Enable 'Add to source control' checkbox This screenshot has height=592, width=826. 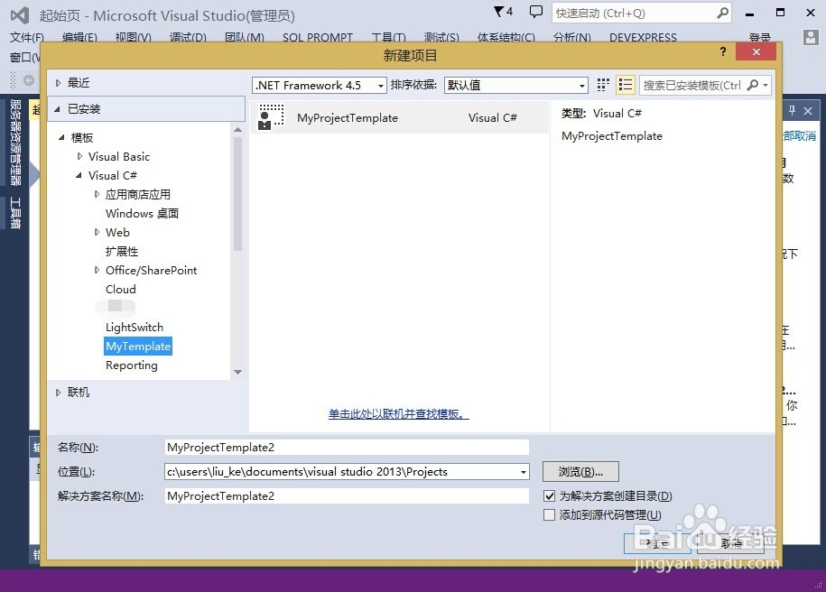point(549,514)
